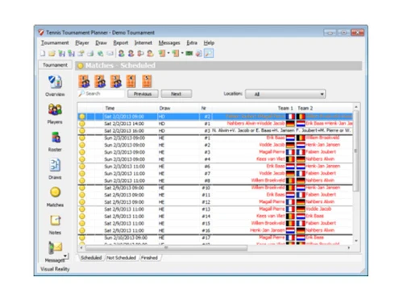Select match #16 Henk-Jan Jansen row
Image resolution: width=403 pixels, height=302 pixels.
(215, 230)
